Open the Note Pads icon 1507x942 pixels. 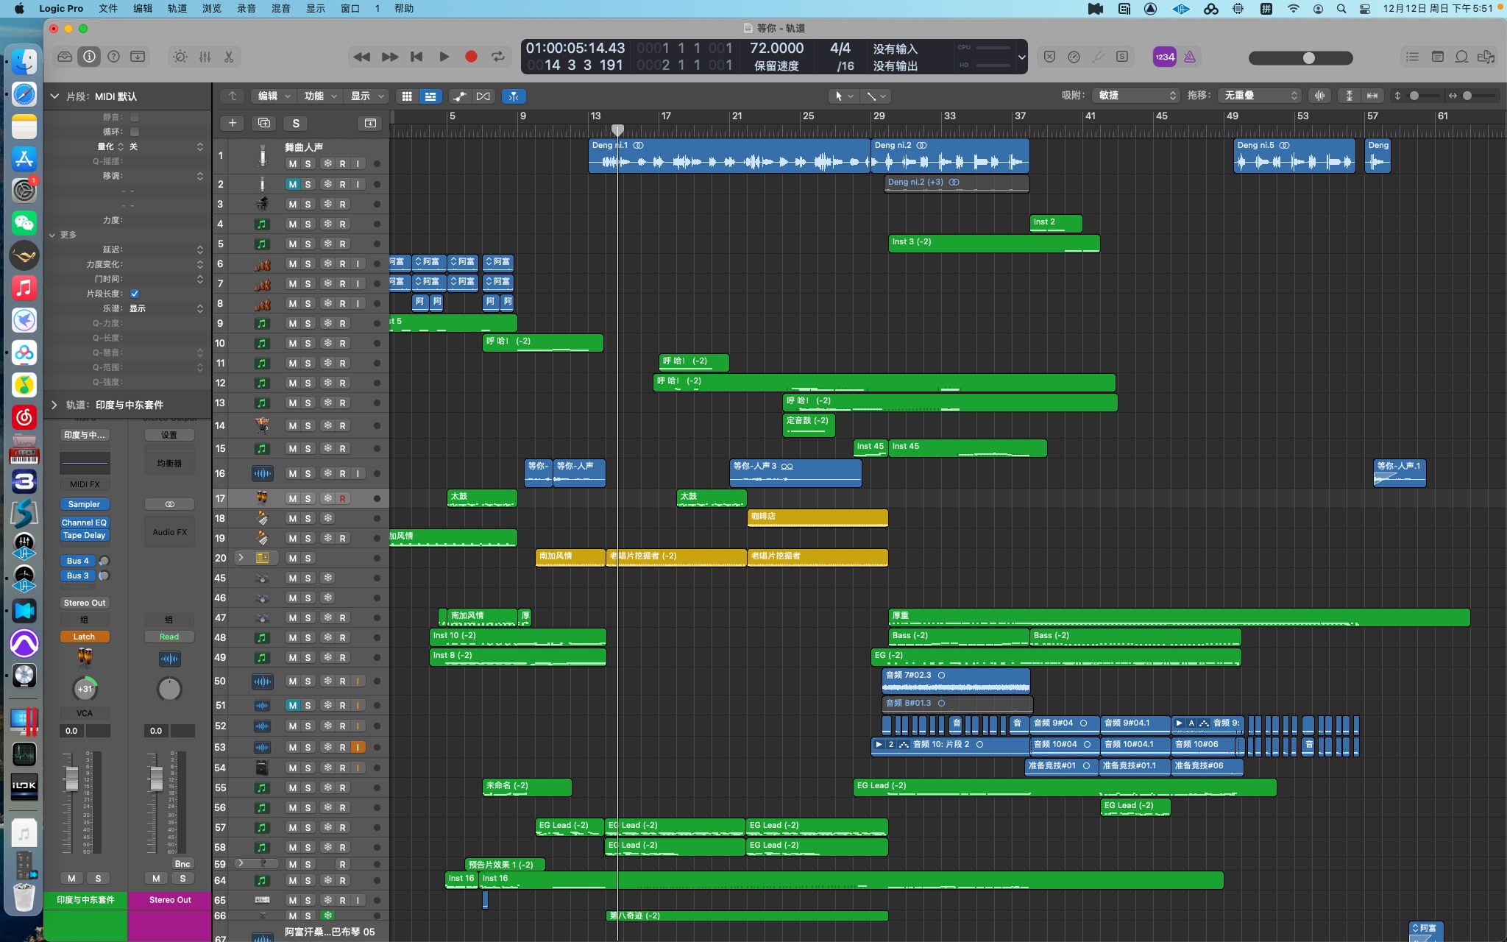1437,57
